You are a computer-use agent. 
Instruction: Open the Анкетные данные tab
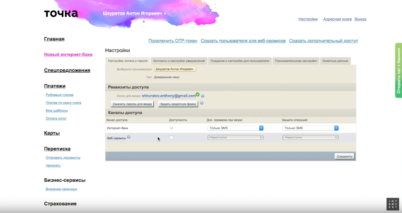pyautogui.click(x=335, y=61)
